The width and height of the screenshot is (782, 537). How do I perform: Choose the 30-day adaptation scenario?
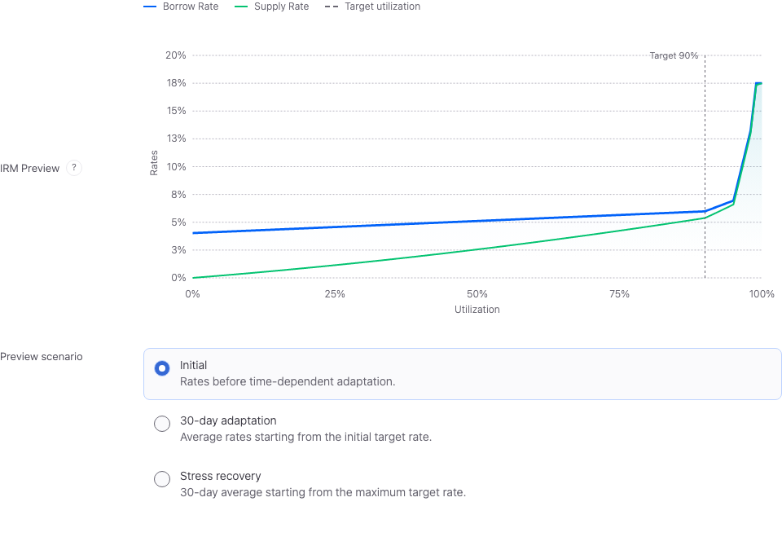click(x=162, y=424)
